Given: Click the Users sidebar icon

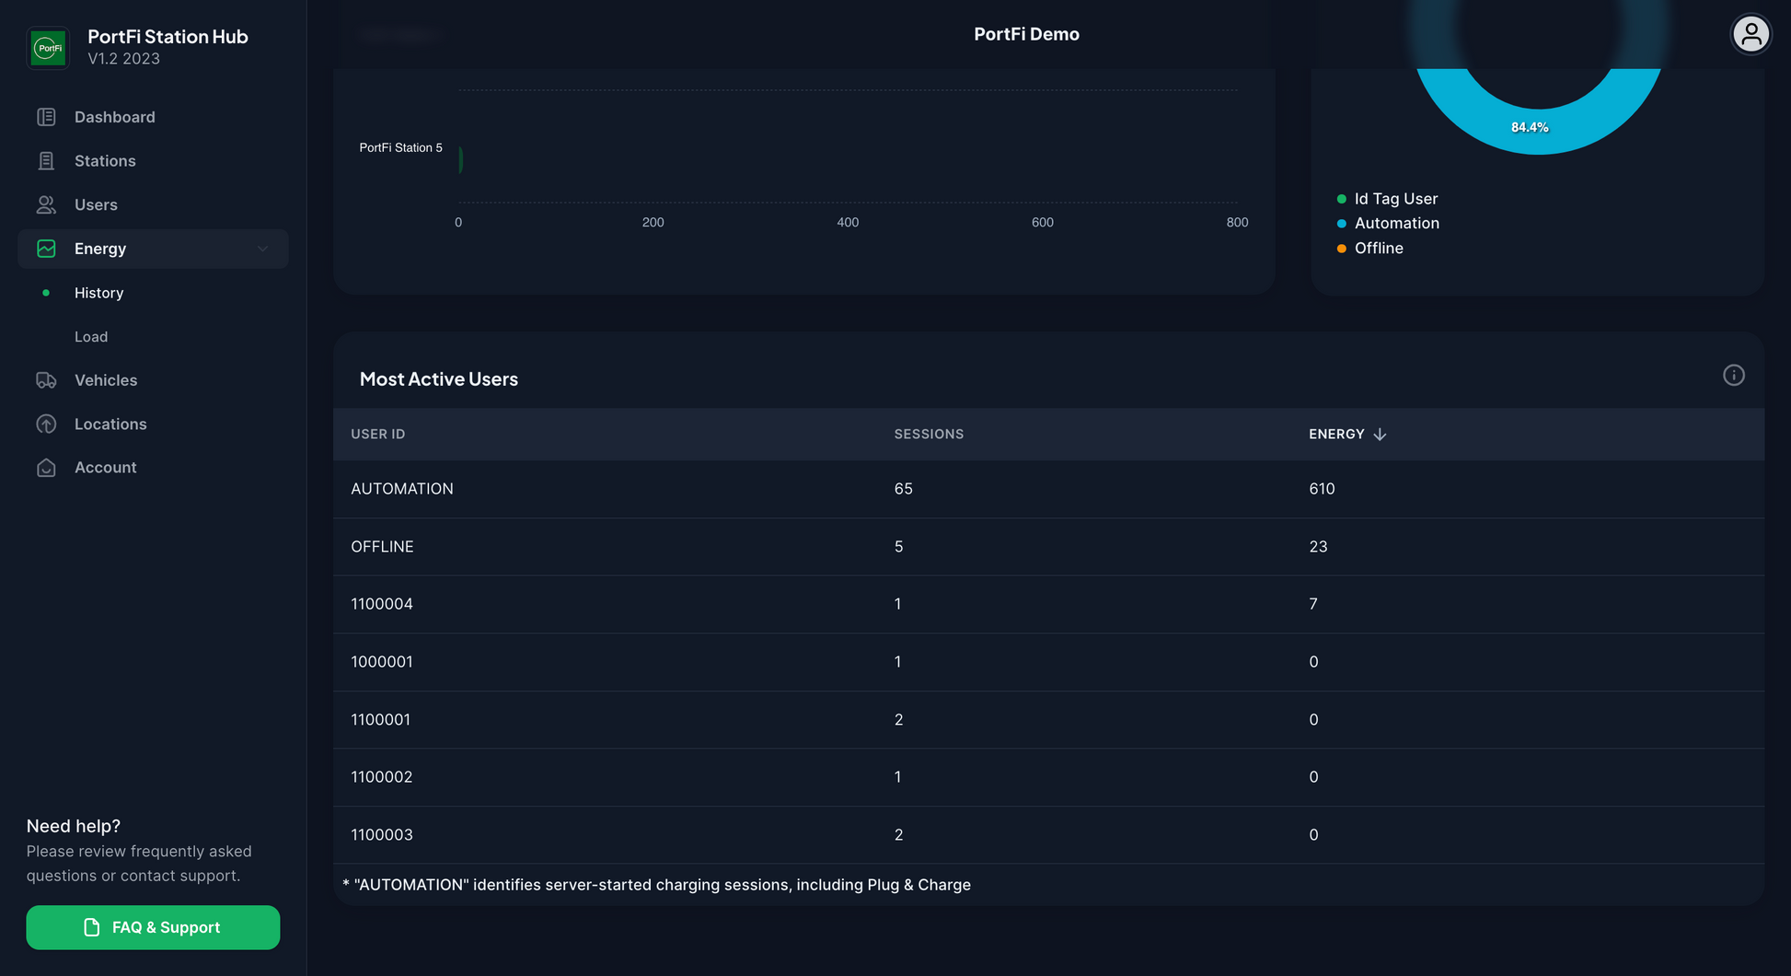Looking at the screenshot, I should pyautogui.click(x=46, y=204).
